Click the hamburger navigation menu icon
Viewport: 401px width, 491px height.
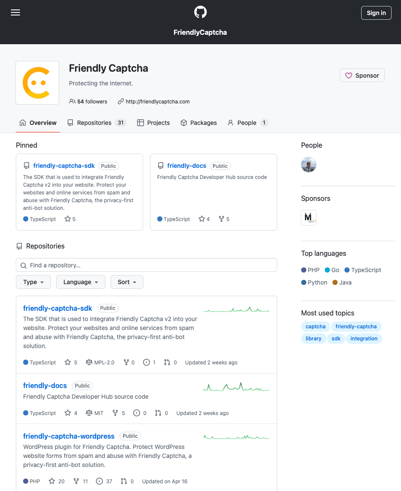[15, 12]
